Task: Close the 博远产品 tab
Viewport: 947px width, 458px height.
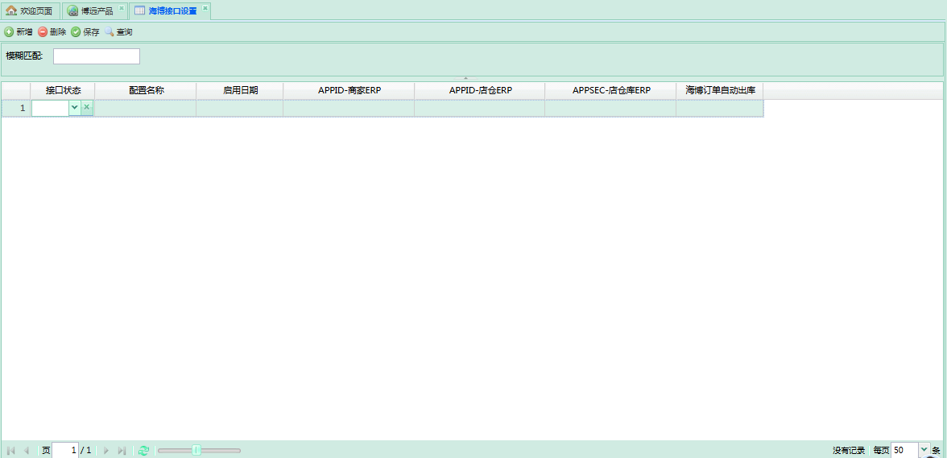Action: pyautogui.click(x=122, y=9)
